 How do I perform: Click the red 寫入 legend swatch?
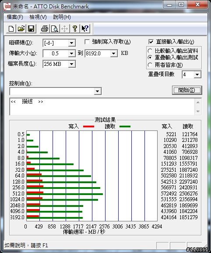coord(88,126)
